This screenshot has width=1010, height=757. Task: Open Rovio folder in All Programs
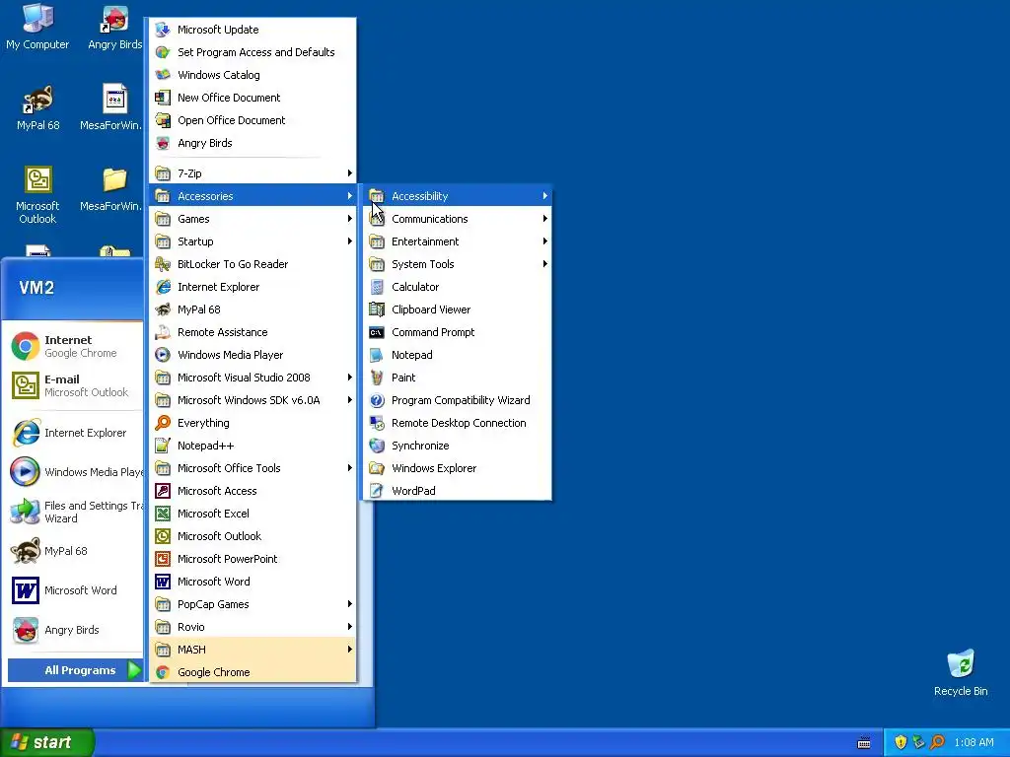pos(252,627)
